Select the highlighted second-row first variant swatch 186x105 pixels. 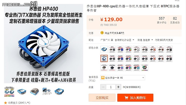point(104,58)
